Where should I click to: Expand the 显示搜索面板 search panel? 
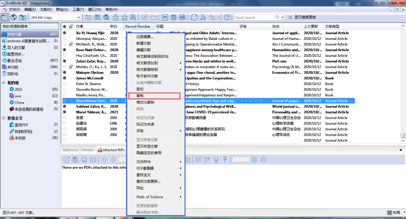pos(302,17)
